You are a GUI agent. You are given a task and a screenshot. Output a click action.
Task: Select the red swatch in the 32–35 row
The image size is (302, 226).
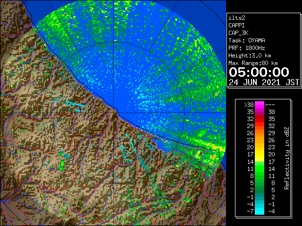click(260, 119)
